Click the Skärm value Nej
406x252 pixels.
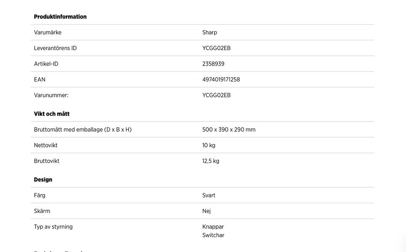(206, 211)
